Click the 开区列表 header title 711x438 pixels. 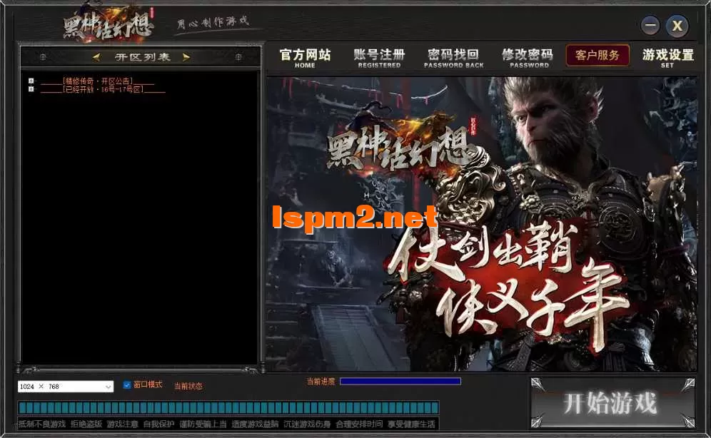pos(142,57)
